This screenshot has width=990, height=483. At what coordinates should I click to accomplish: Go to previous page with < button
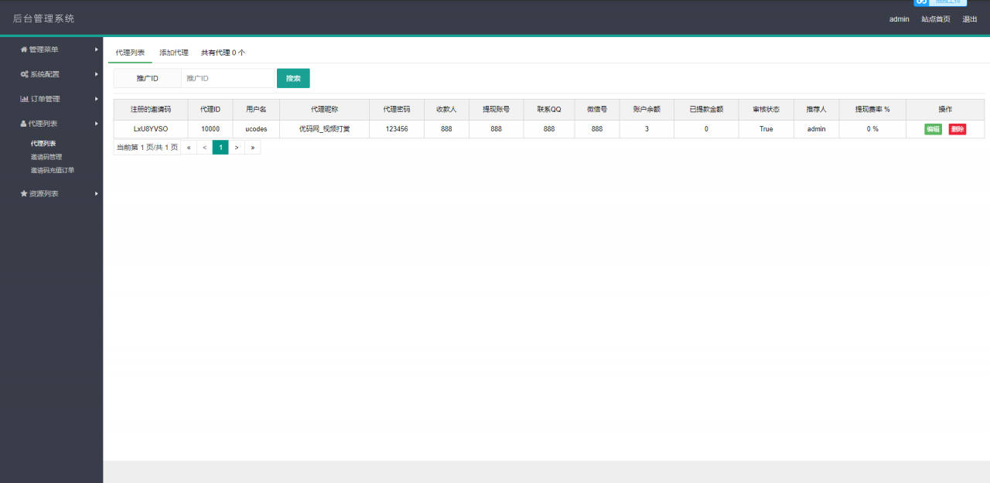(x=205, y=148)
